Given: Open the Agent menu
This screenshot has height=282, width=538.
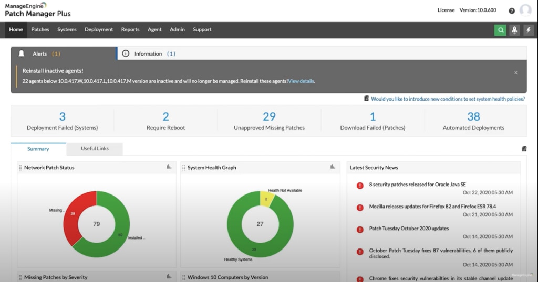Looking at the screenshot, I should [x=154, y=30].
